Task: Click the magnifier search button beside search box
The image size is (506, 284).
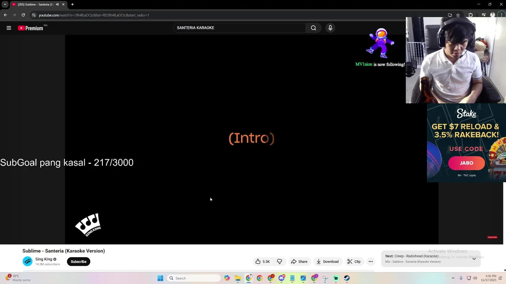Action: 313,28
